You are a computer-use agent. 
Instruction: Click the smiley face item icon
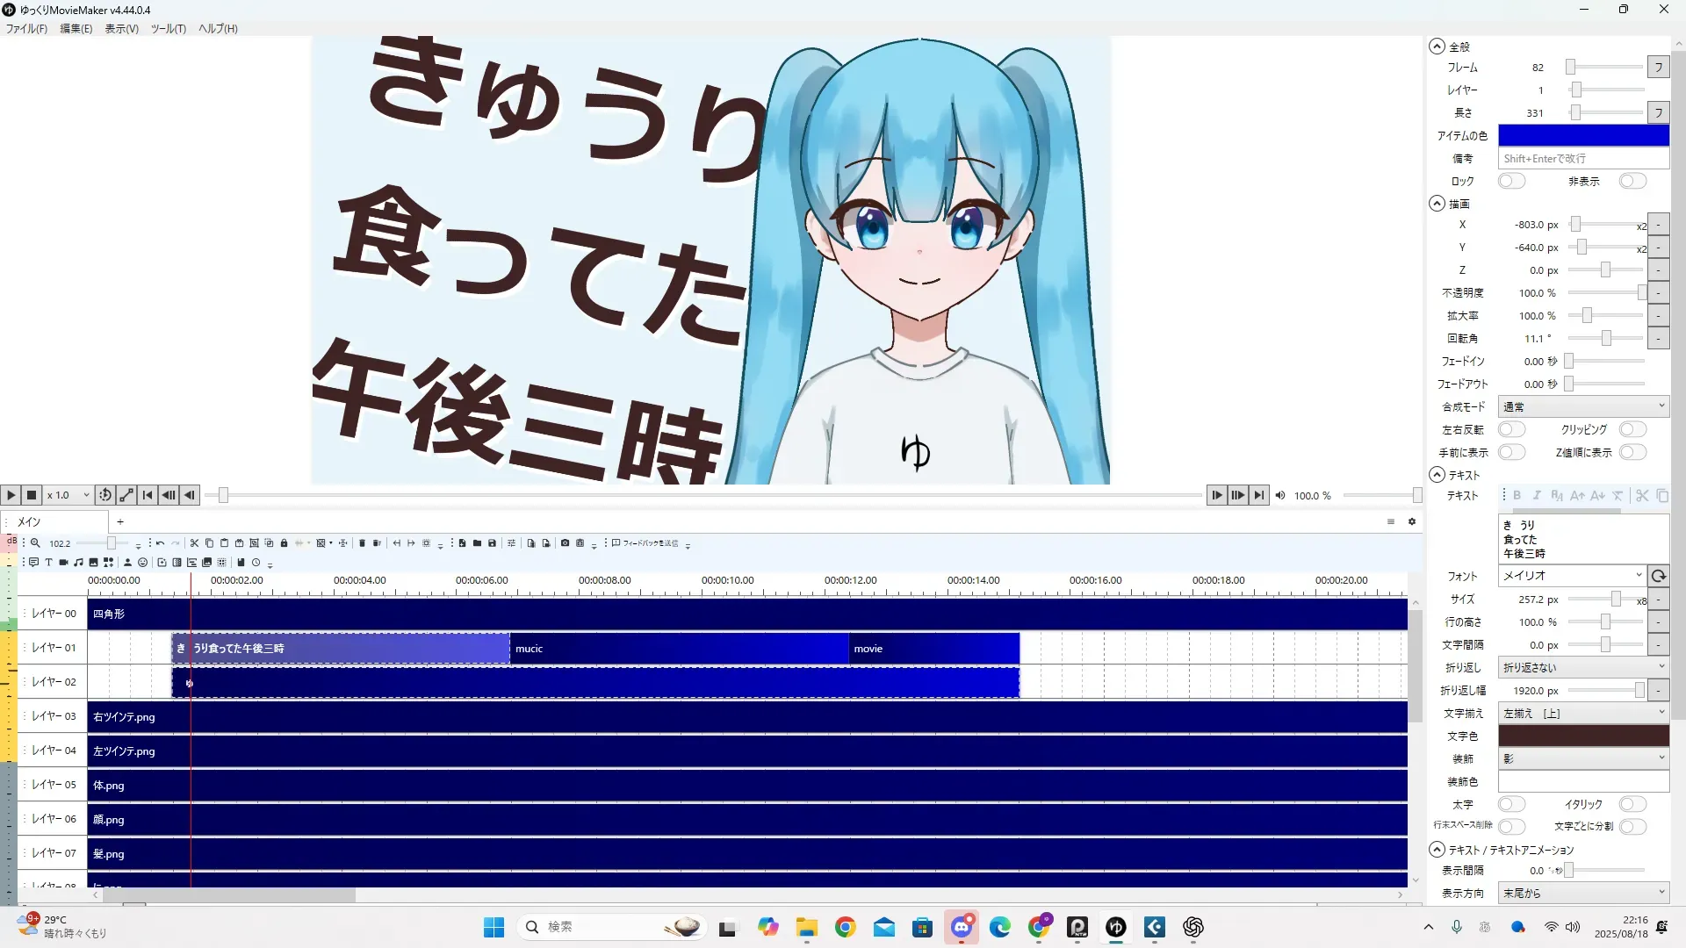(x=142, y=563)
